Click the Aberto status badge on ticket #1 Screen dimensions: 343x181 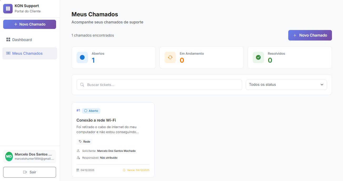click(91, 111)
